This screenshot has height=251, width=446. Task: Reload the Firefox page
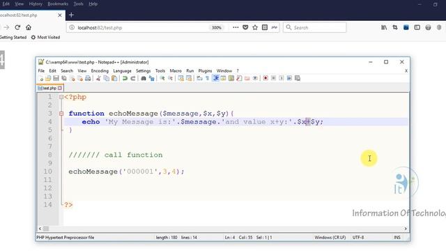[x=17, y=27]
